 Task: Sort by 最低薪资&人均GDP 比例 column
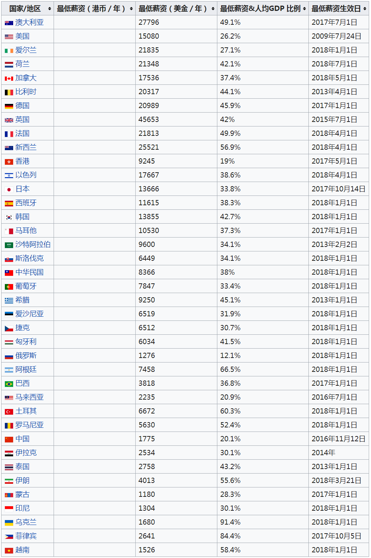(x=304, y=9)
